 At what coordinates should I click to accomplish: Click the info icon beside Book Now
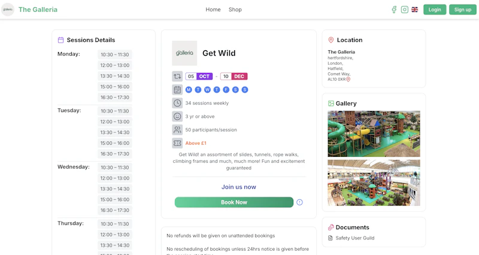click(300, 202)
